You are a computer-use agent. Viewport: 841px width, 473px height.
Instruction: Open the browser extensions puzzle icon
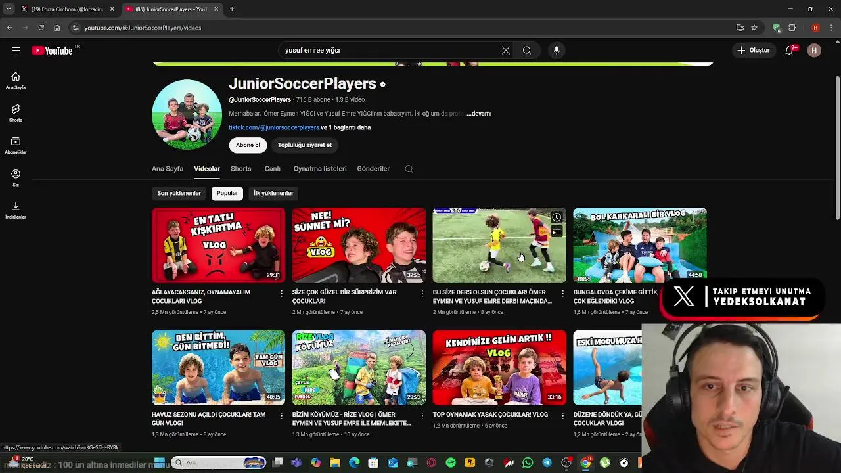click(x=792, y=28)
